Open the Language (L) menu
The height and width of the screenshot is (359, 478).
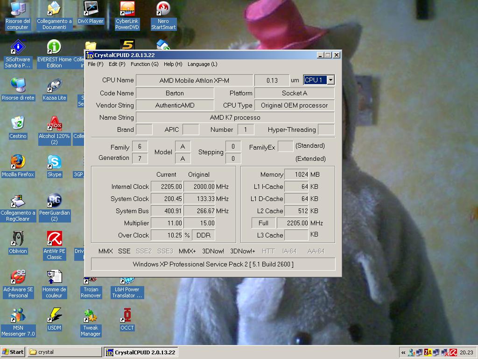pyautogui.click(x=203, y=64)
